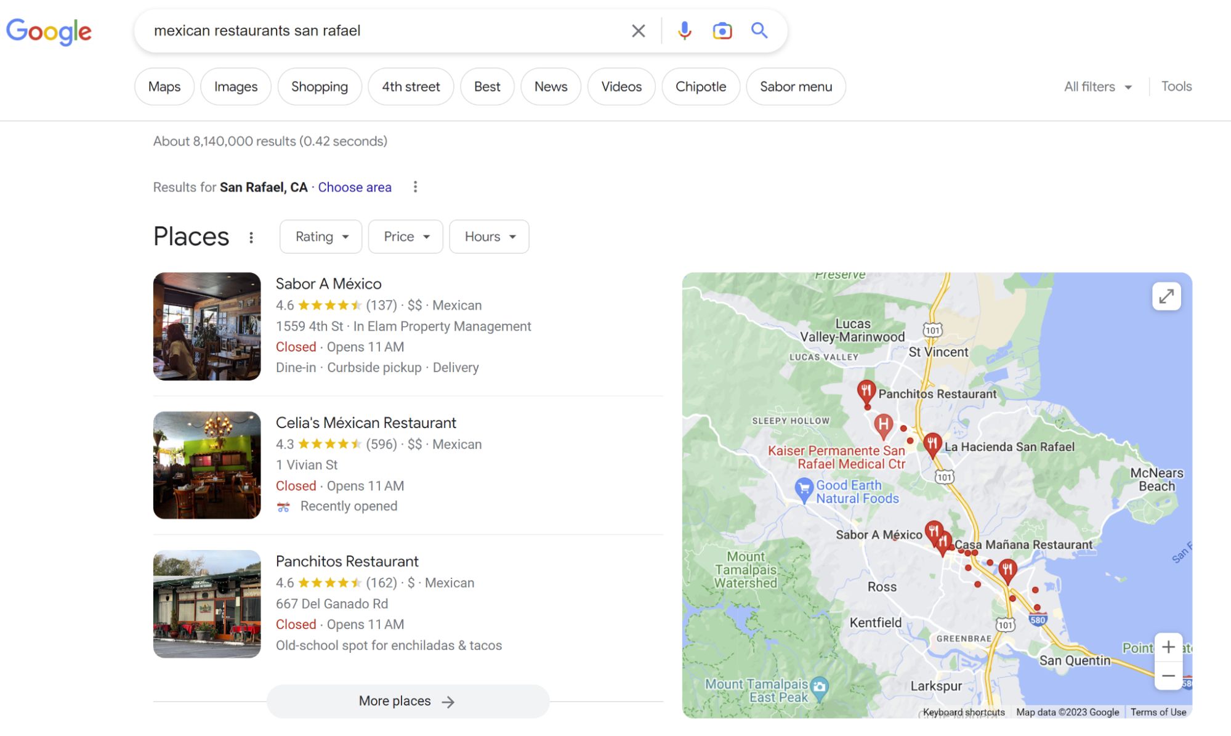Open the Hours filter dropdown
1231x736 pixels.
click(489, 237)
